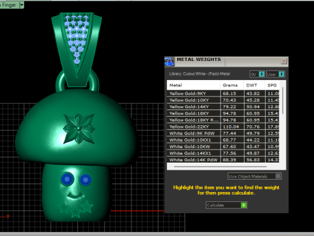The width and height of the screenshot is (314, 236).
Task: Click the Metal Weights flask icon
Action: pyautogui.click(x=169, y=62)
